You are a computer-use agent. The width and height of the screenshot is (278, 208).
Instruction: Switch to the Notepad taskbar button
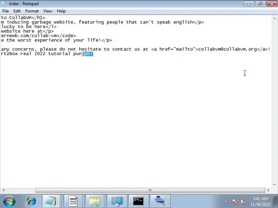(x=51, y=201)
